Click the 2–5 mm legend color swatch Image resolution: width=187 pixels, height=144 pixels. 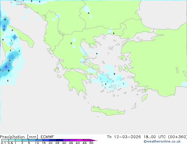(25, 140)
